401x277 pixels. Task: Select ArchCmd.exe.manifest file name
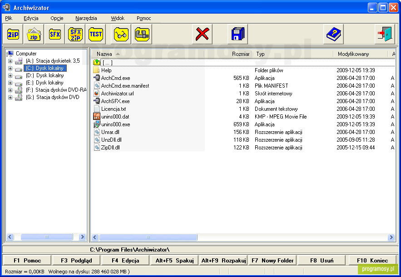coord(125,86)
